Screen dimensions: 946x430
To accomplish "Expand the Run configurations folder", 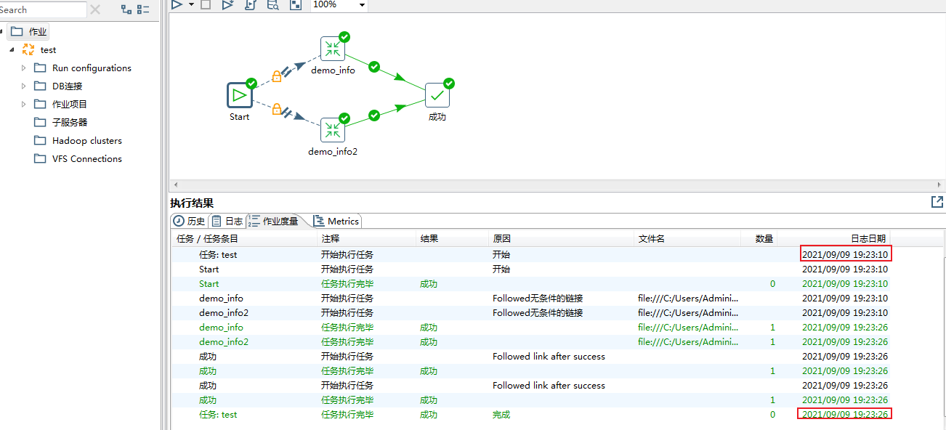I will pos(23,68).
